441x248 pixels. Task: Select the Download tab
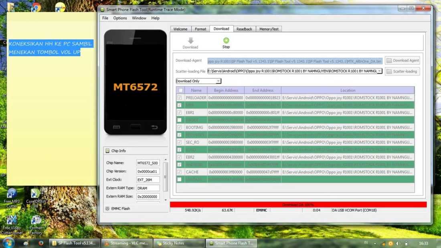tap(221, 29)
